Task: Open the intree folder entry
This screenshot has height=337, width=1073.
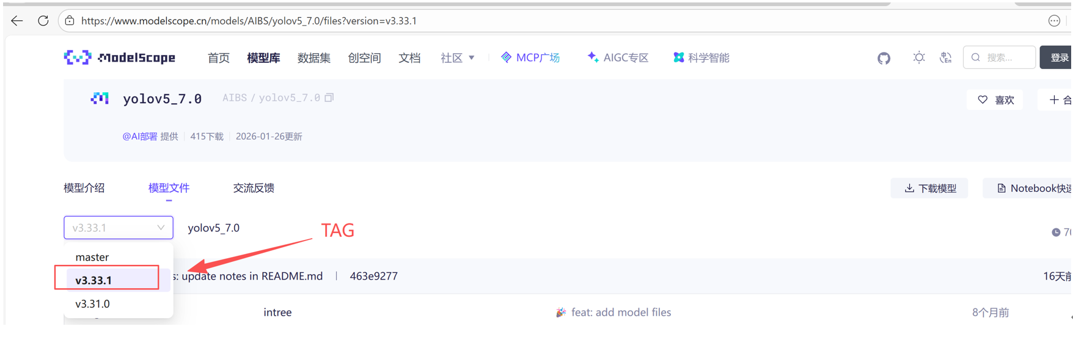Action: coord(277,313)
